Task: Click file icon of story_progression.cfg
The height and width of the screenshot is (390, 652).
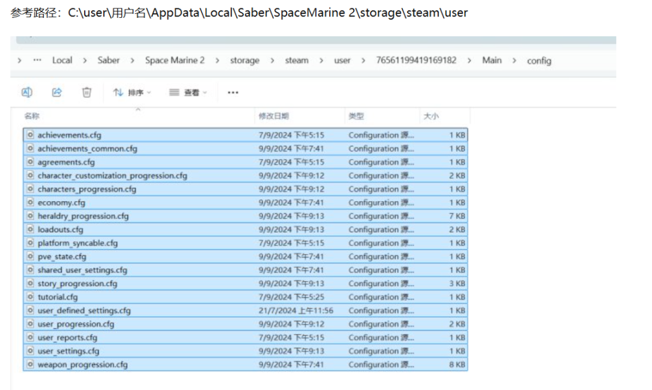Action: pyautogui.click(x=30, y=283)
